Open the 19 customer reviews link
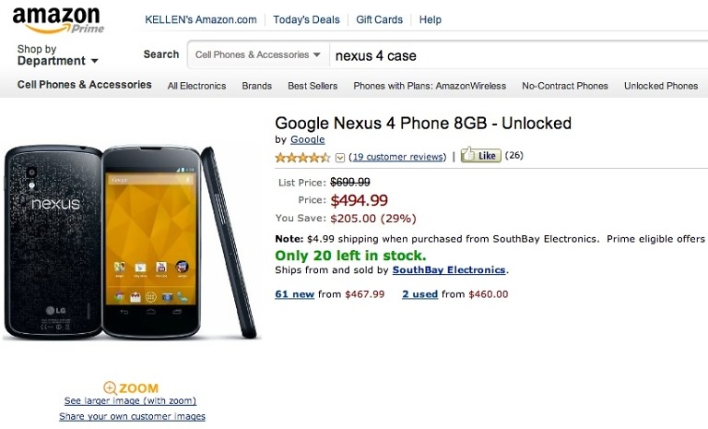The image size is (708, 429). [x=397, y=157]
